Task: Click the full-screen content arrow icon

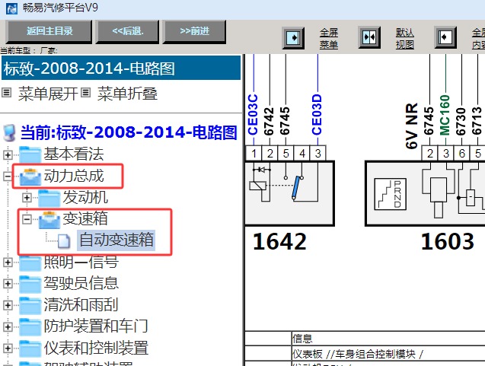Action: click(445, 38)
